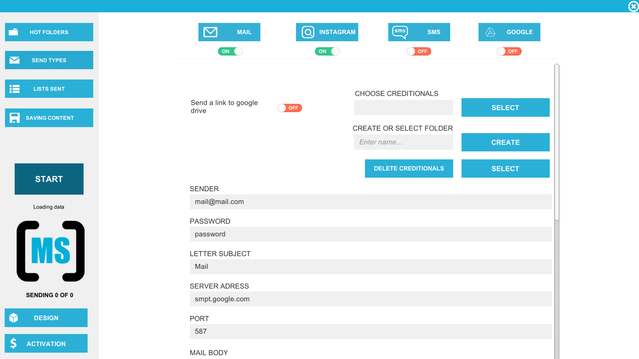This screenshot has height=359, width=639.
Task: Click the Hot Folders folder icon
Action: (13, 32)
